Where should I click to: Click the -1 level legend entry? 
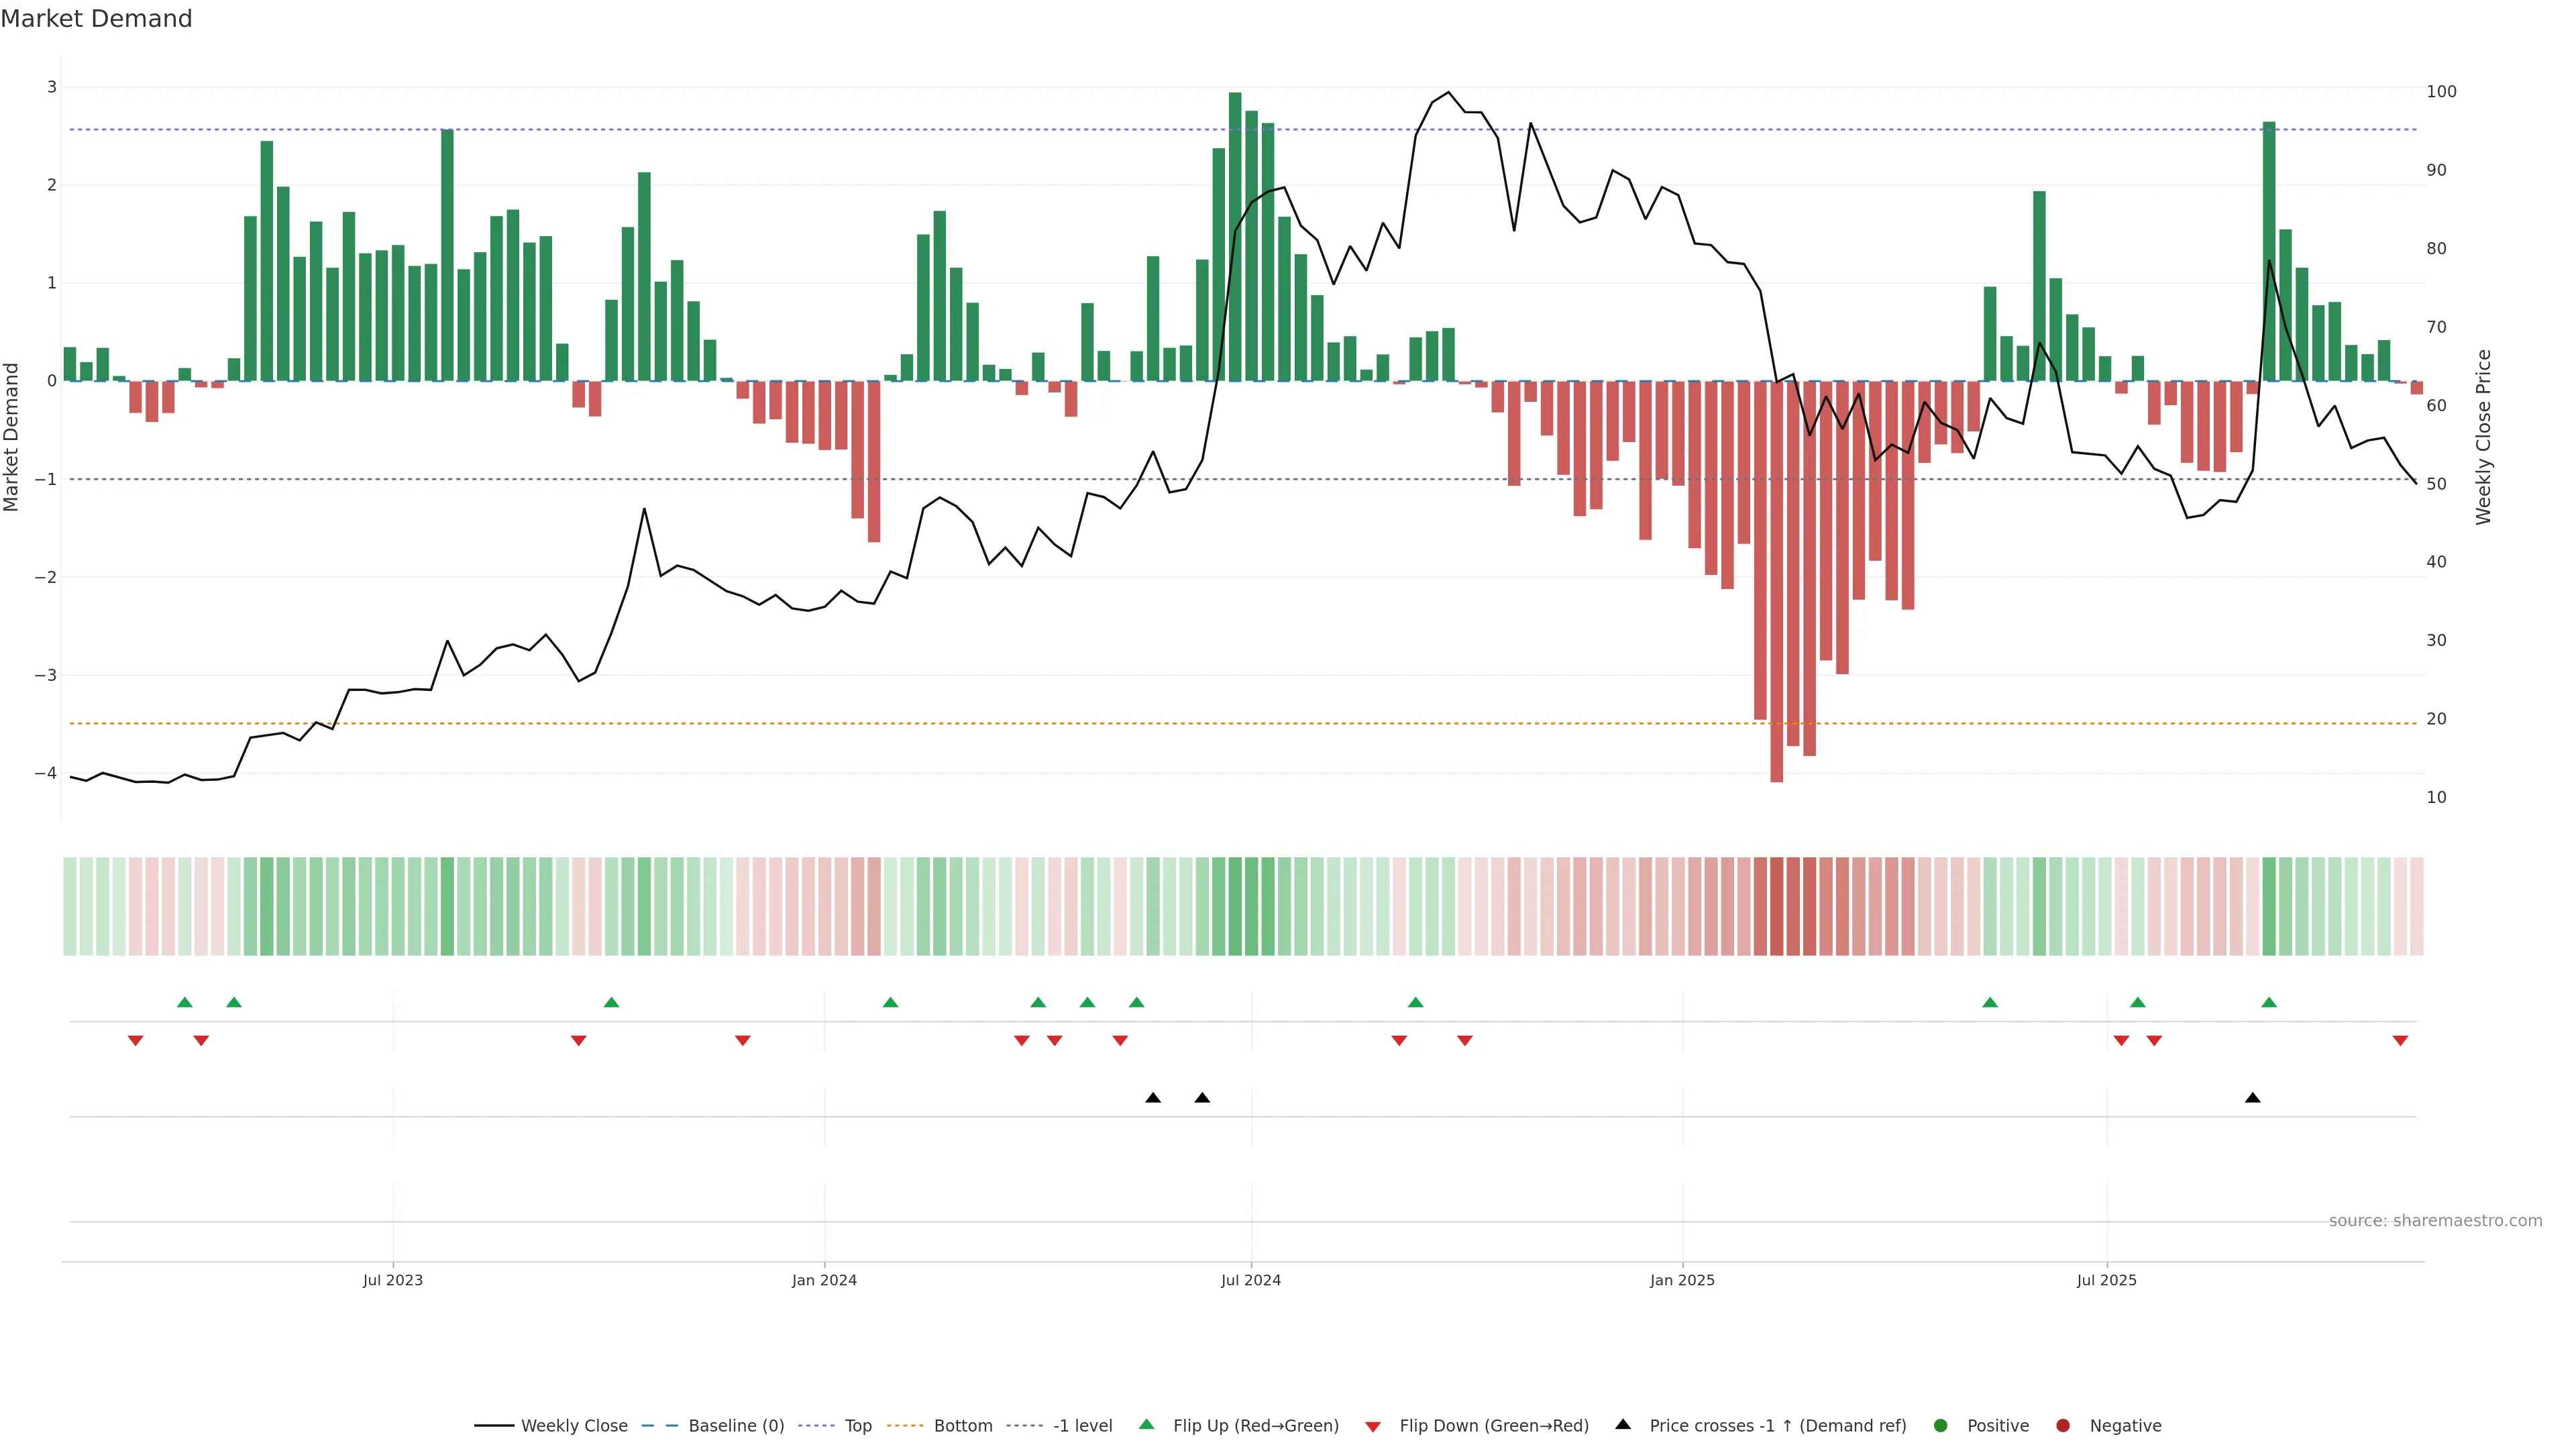1082,1425
